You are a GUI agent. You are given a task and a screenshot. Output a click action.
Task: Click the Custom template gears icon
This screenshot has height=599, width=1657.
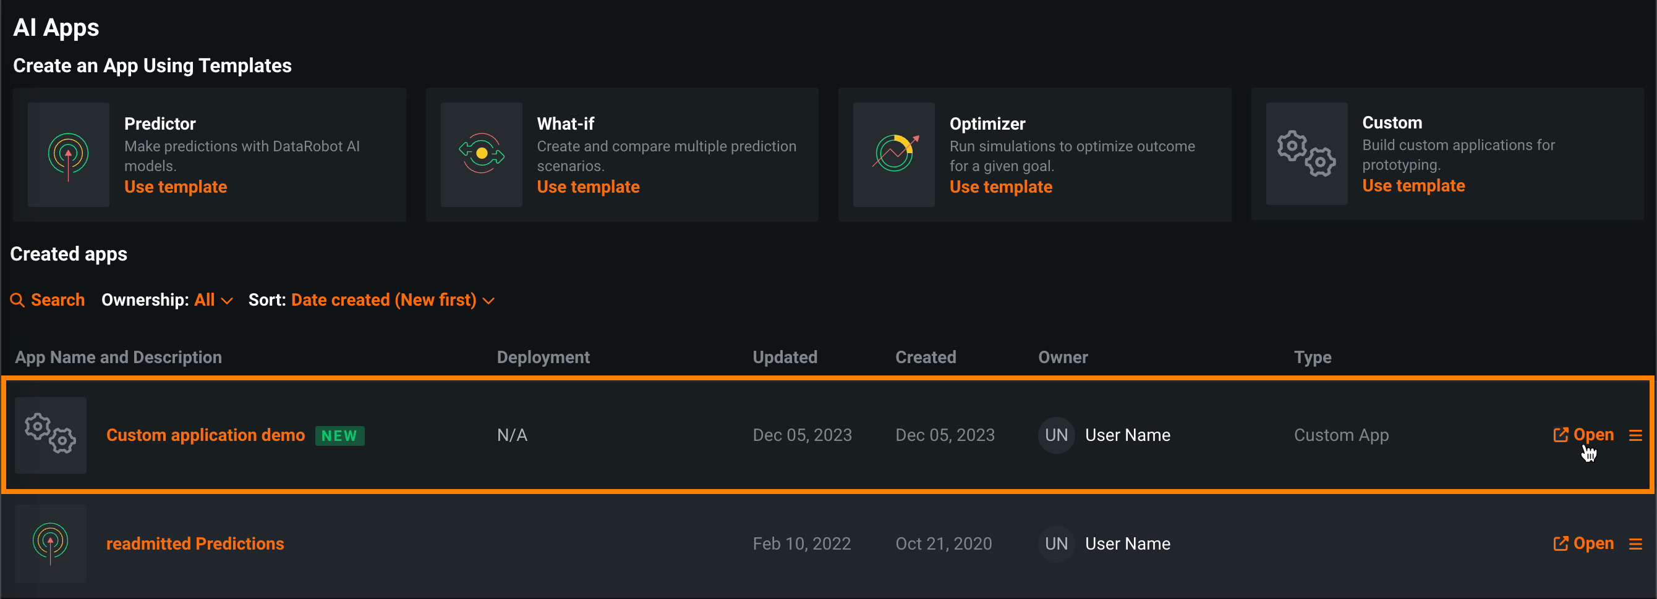coord(1306,154)
